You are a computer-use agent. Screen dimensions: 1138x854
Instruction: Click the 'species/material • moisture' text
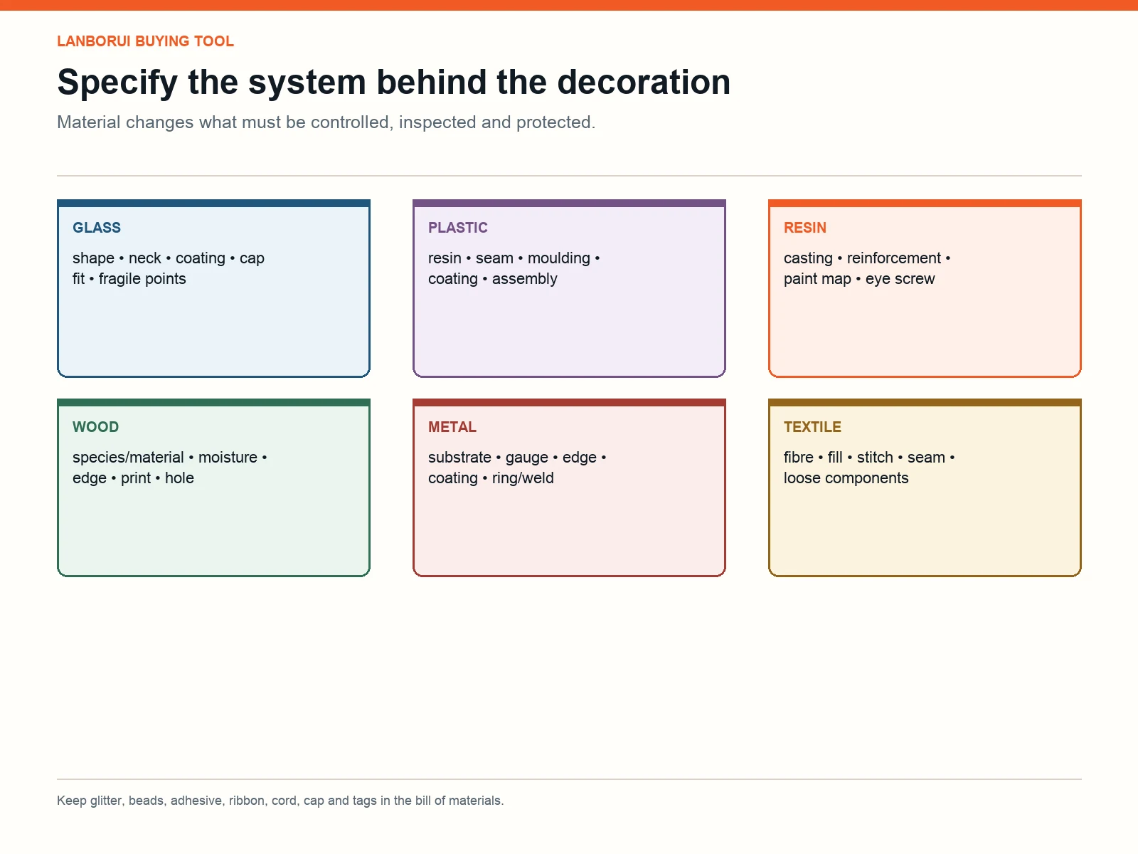(165, 457)
